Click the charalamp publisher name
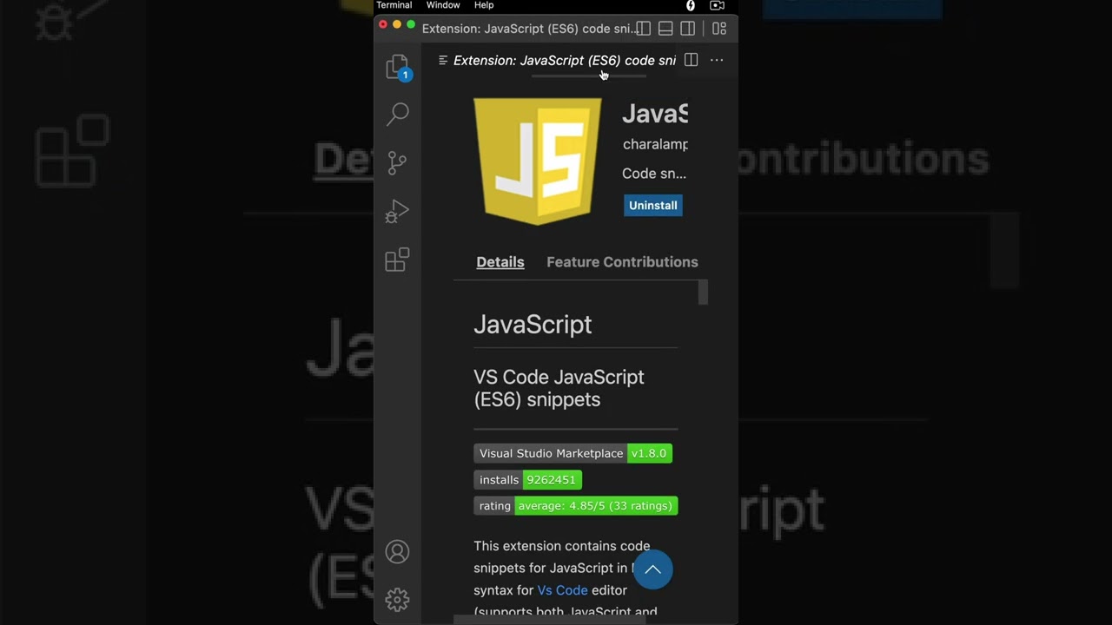The height and width of the screenshot is (625, 1112). [x=655, y=145]
